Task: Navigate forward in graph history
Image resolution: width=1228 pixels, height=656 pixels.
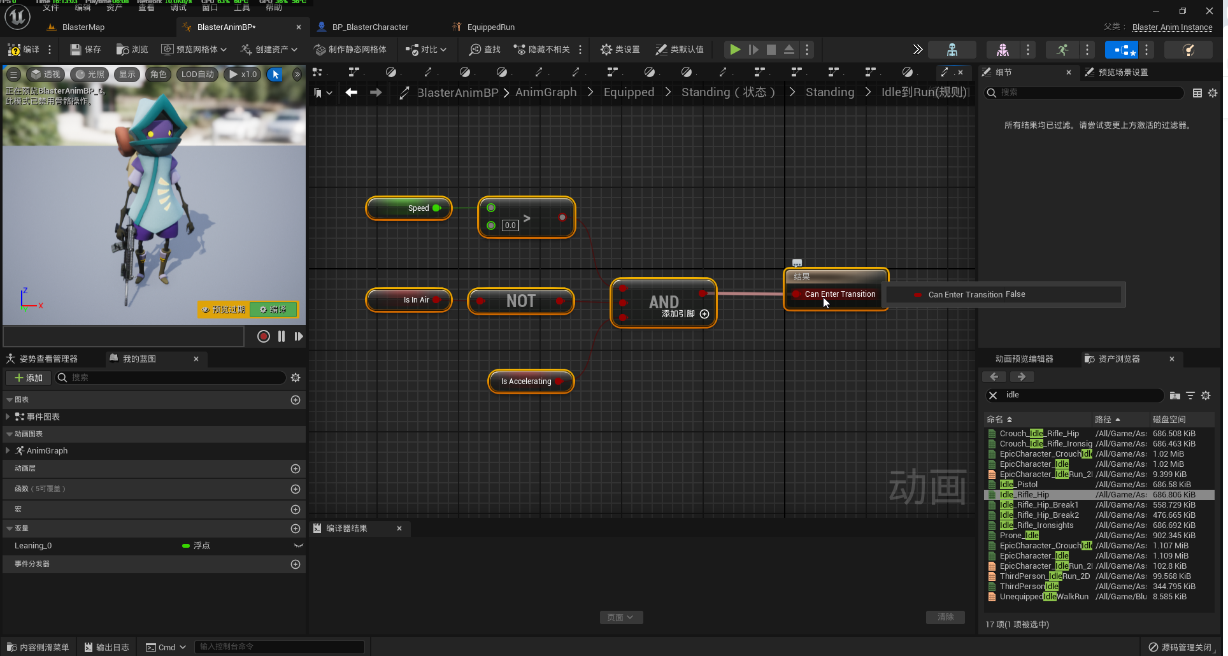Action: pos(376,92)
